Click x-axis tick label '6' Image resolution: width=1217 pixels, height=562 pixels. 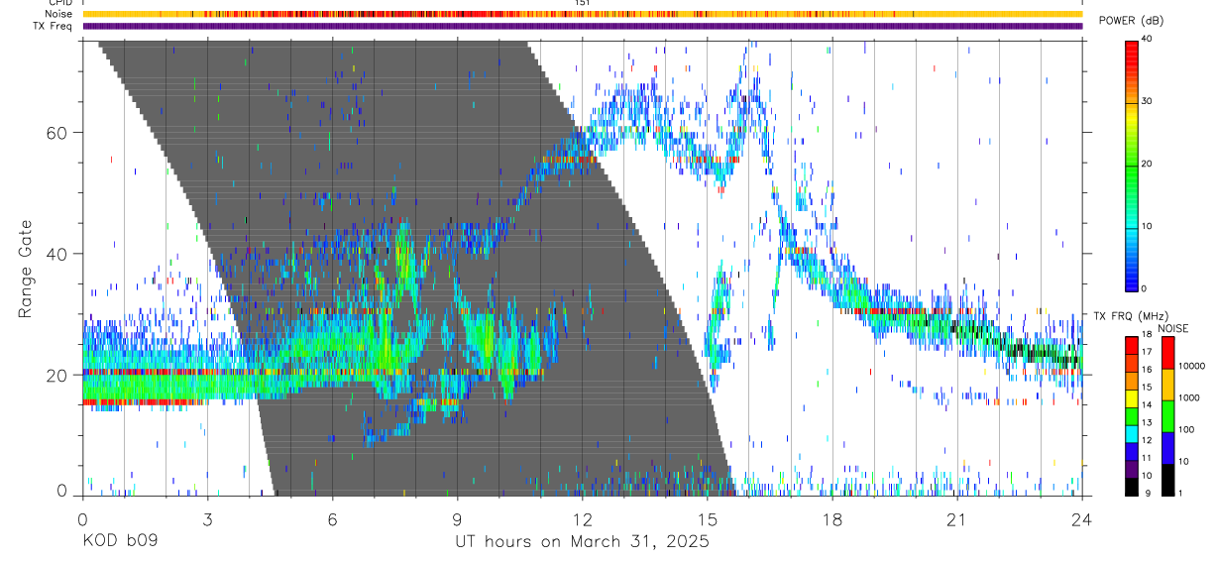tap(332, 519)
